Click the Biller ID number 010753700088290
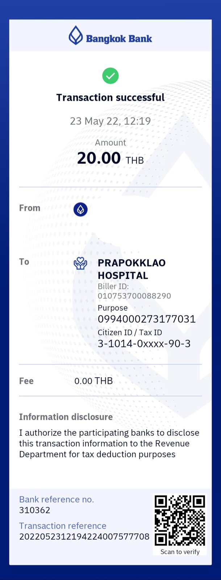 [134, 296]
